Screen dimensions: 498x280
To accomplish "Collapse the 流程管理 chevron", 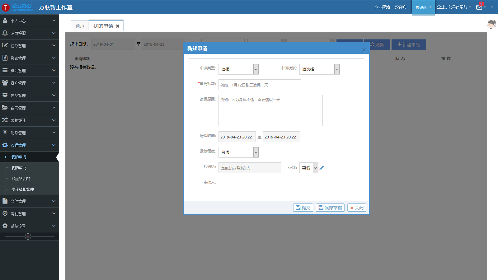I will [54, 145].
